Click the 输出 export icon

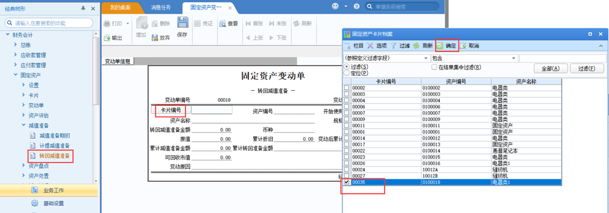107,38
